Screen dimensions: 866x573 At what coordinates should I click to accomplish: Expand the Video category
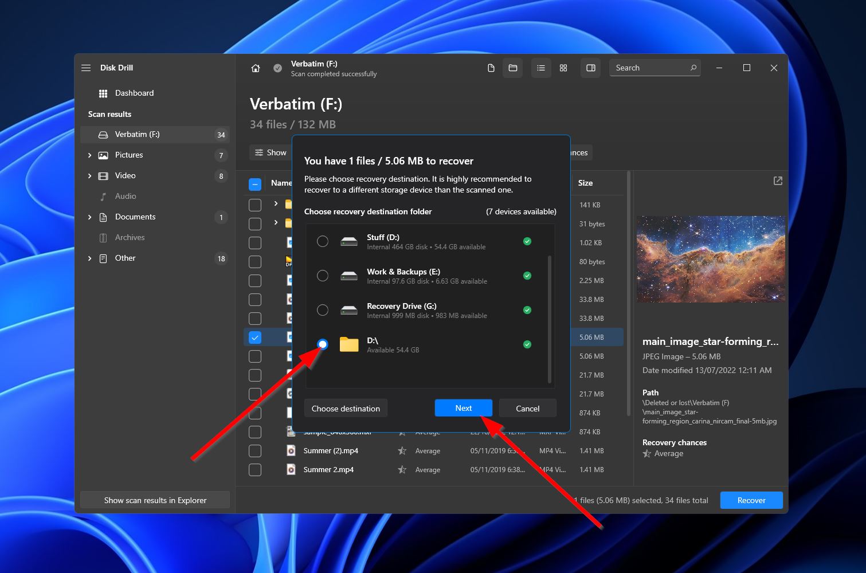tap(89, 176)
